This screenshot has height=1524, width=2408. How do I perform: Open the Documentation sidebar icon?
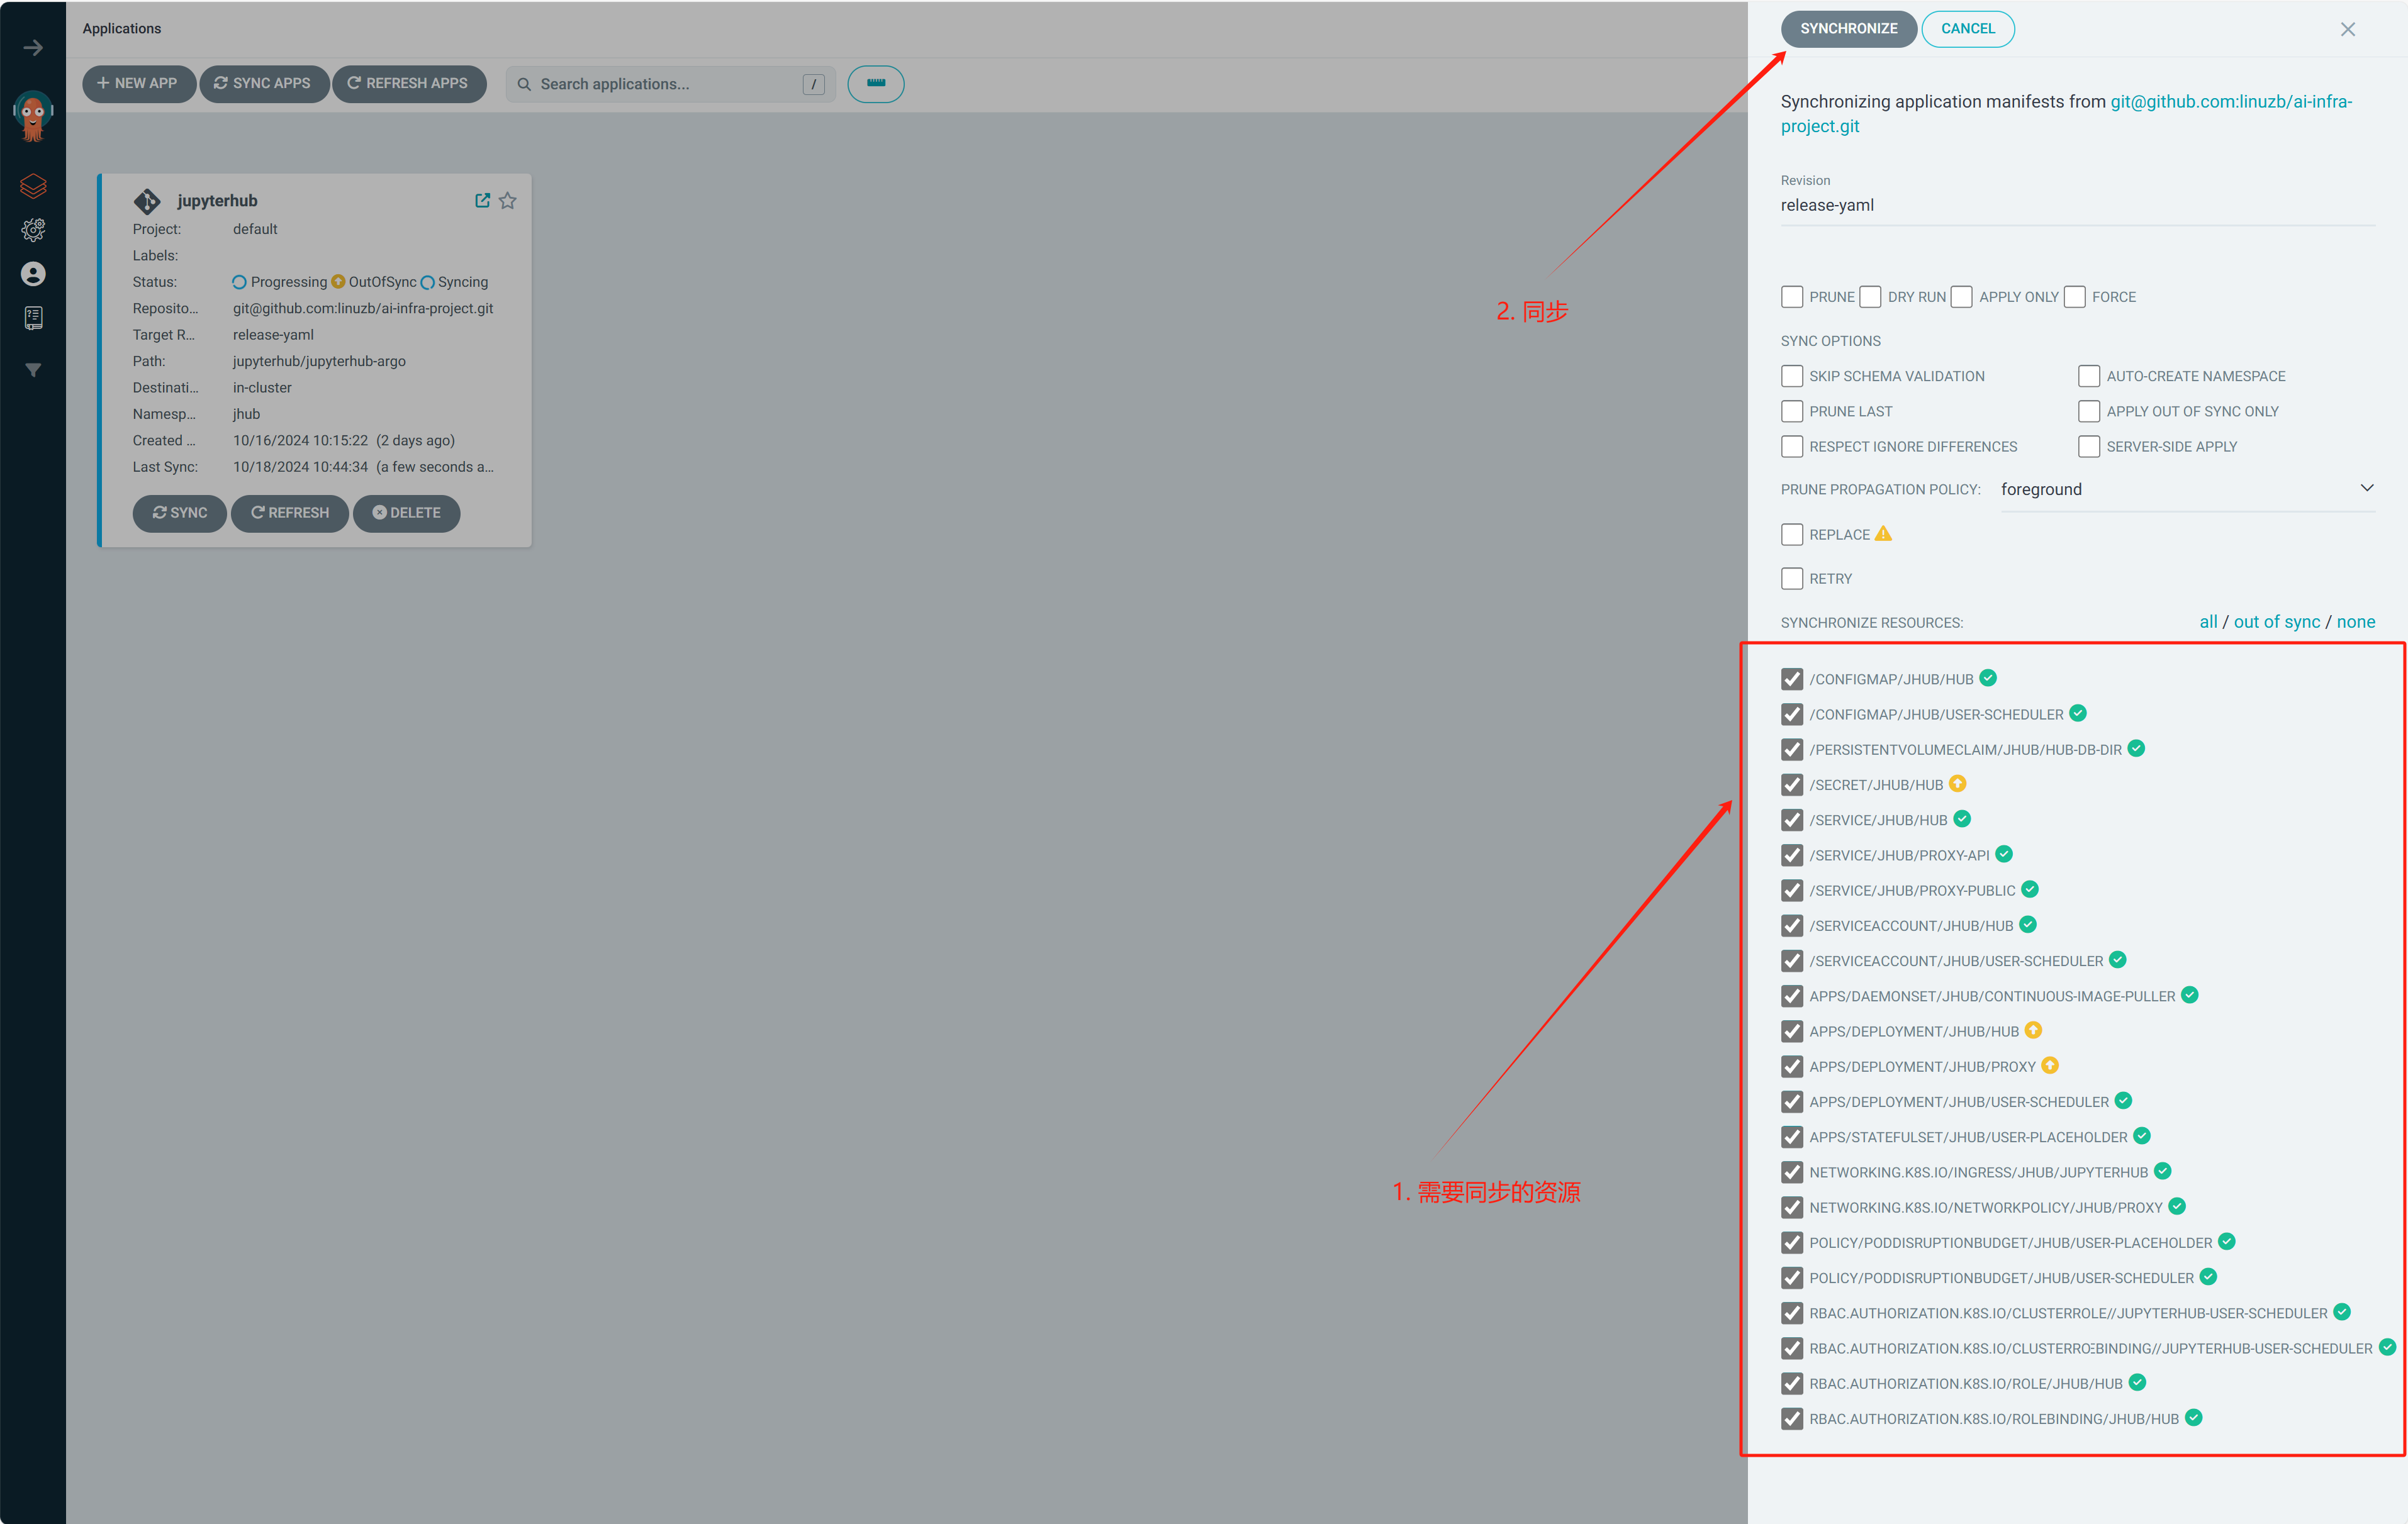coord(33,318)
